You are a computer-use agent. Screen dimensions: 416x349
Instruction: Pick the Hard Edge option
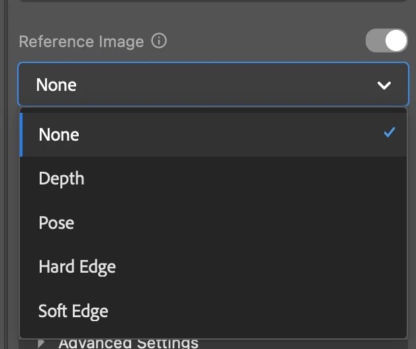pos(77,267)
